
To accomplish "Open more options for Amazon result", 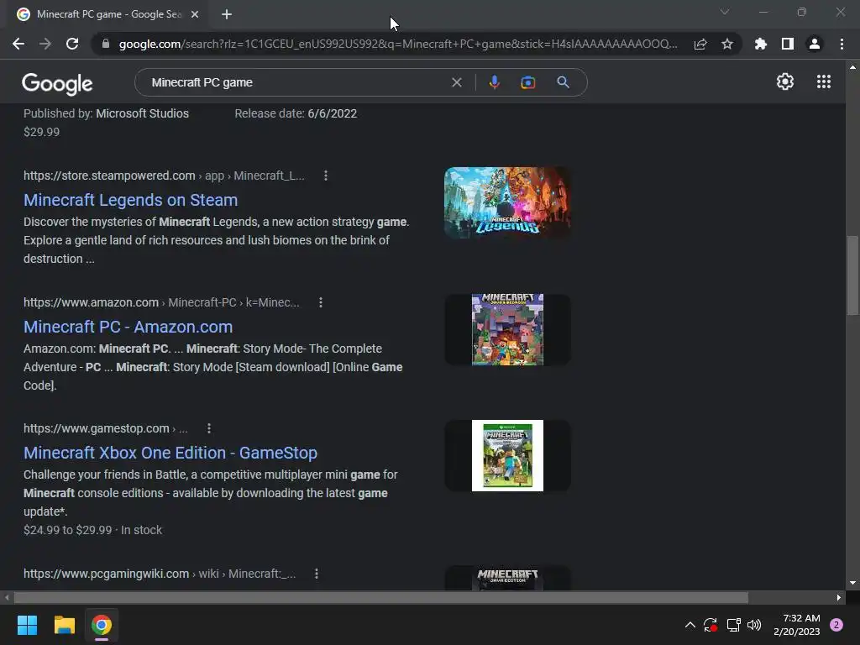I will coord(321,302).
